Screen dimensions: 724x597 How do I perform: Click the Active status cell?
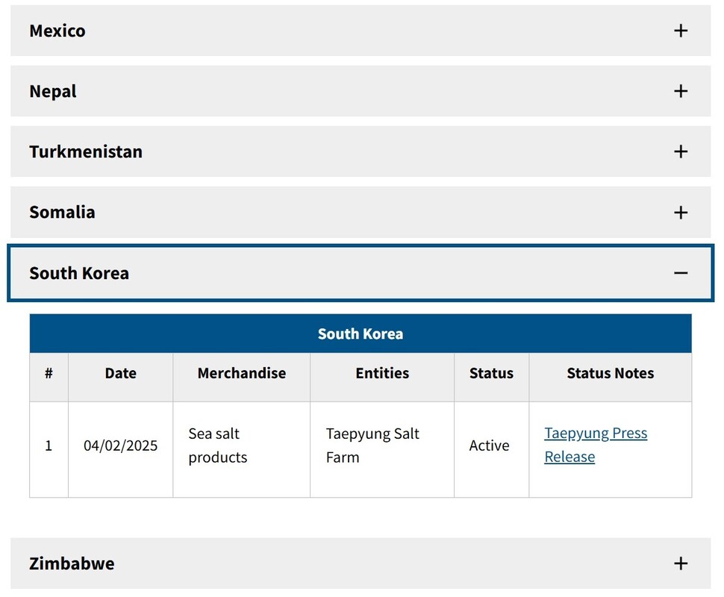click(x=489, y=446)
